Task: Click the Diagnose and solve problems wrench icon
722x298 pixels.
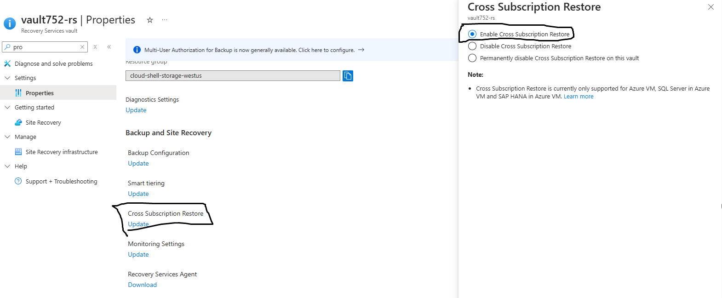Action: click(x=7, y=63)
